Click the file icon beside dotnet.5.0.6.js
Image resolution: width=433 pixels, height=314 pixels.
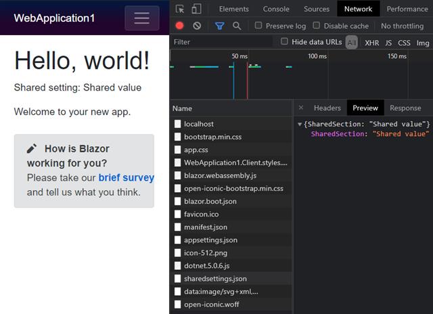[177, 266]
